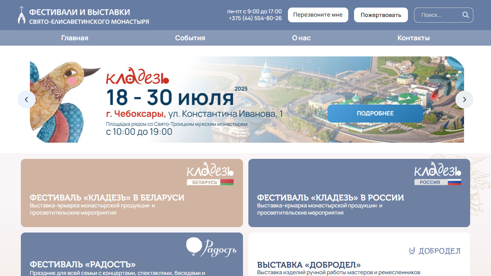Click the Перезвоните мне button
This screenshot has height=276, width=491.
click(318, 15)
